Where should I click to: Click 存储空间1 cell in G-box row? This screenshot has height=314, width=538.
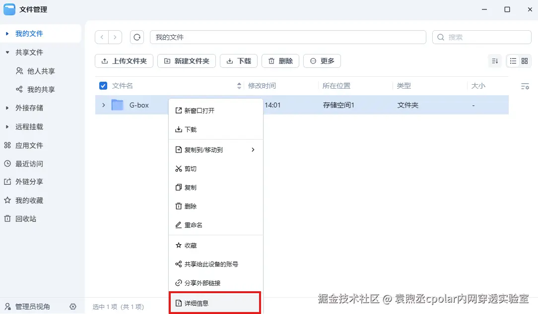coord(338,105)
